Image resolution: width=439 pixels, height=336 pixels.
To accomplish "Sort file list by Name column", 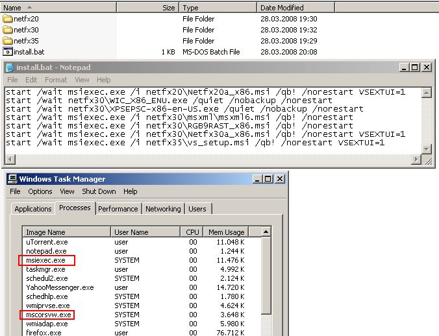I will [x=58, y=8].
